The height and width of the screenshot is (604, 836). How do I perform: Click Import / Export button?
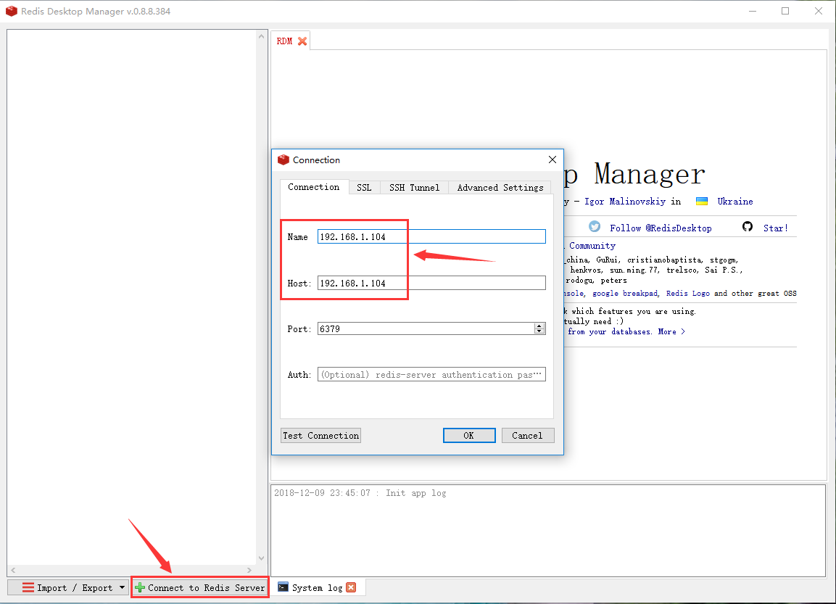point(67,587)
